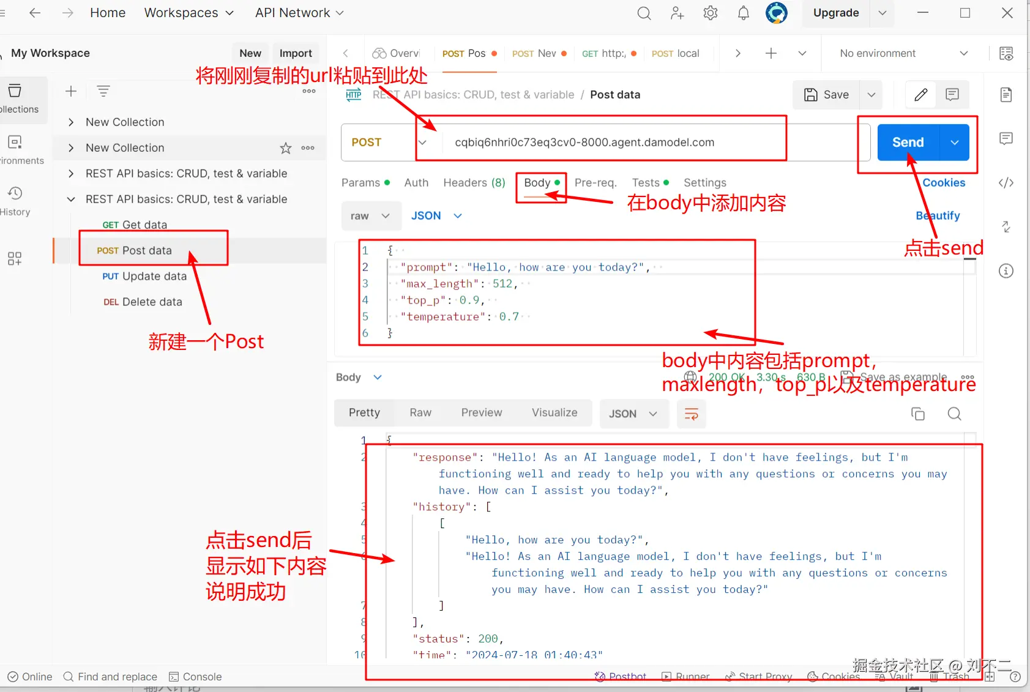Open the API Network dropdown

tap(299, 13)
